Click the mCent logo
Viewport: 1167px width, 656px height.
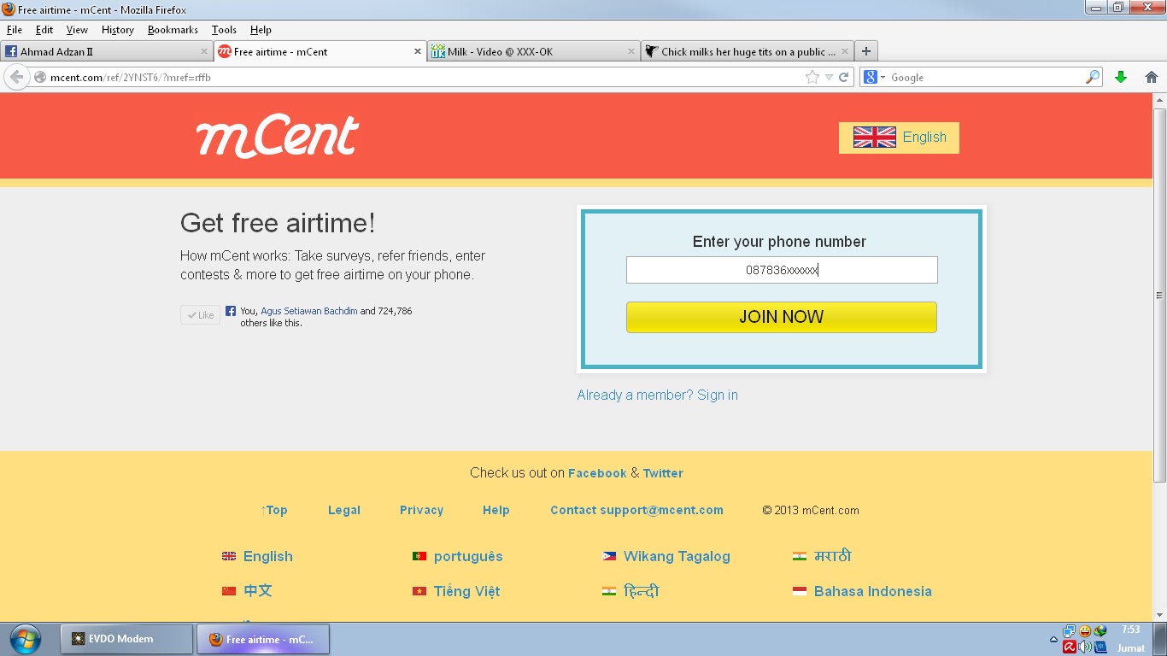click(278, 137)
